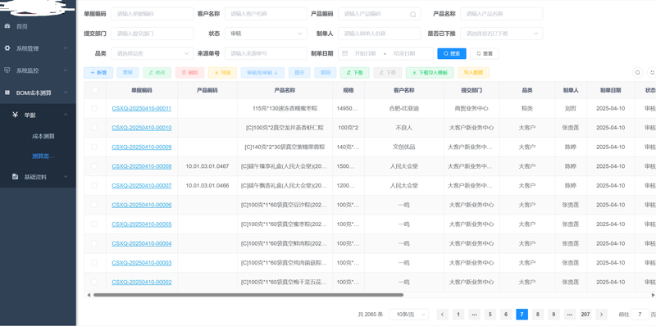Image resolution: width=656 pixels, height=326 pixels.
Task: Focus the 来源单号 input field
Action: pos(266,53)
